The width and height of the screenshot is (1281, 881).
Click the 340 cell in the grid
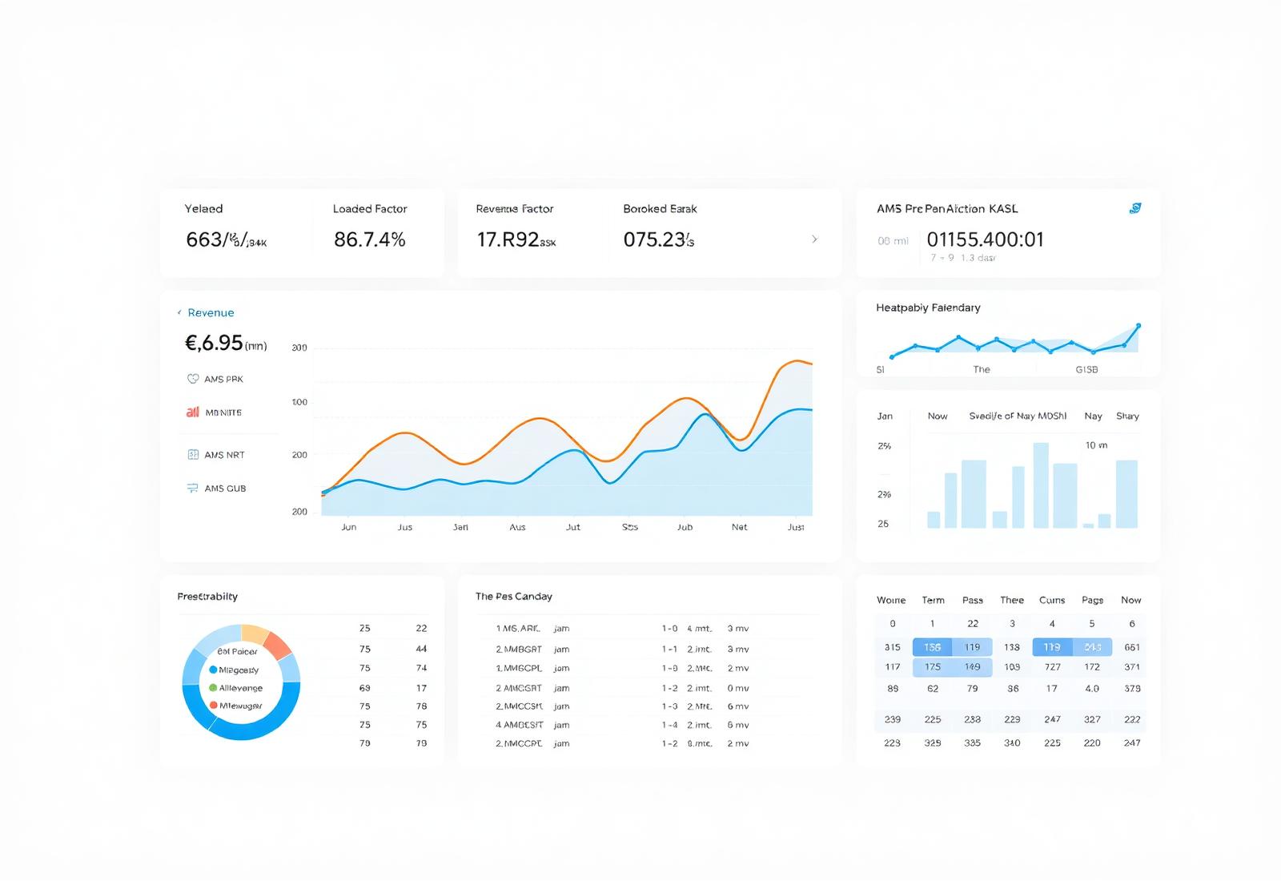[x=1012, y=743]
